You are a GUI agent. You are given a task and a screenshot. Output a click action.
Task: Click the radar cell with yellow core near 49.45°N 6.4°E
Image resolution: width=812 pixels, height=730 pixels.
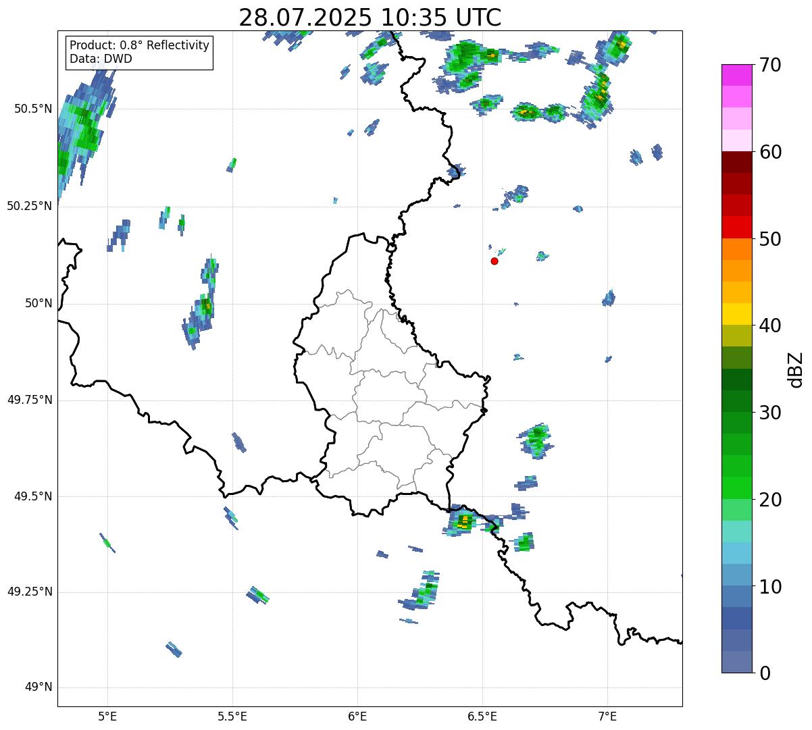463,520
